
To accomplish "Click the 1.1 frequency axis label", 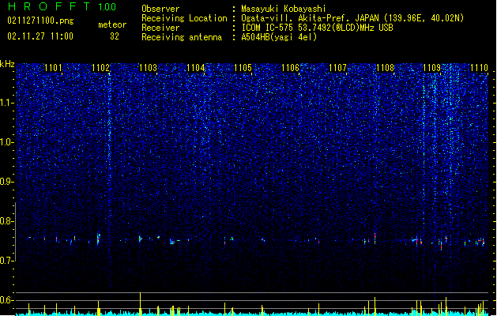I will click(x=6, y=103).
